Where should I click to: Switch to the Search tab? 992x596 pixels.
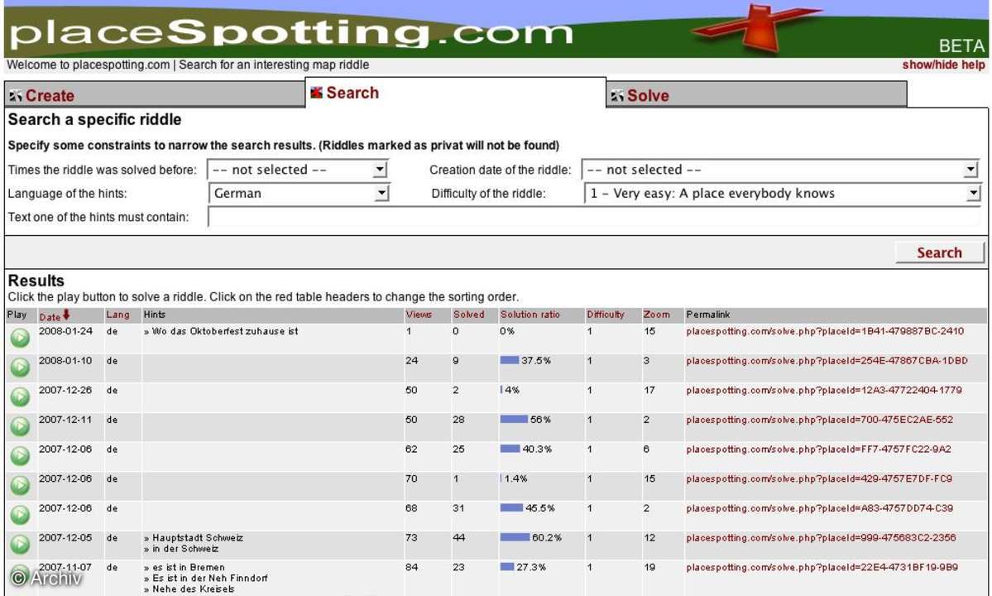pyautogui.click(x=456, y=93)
